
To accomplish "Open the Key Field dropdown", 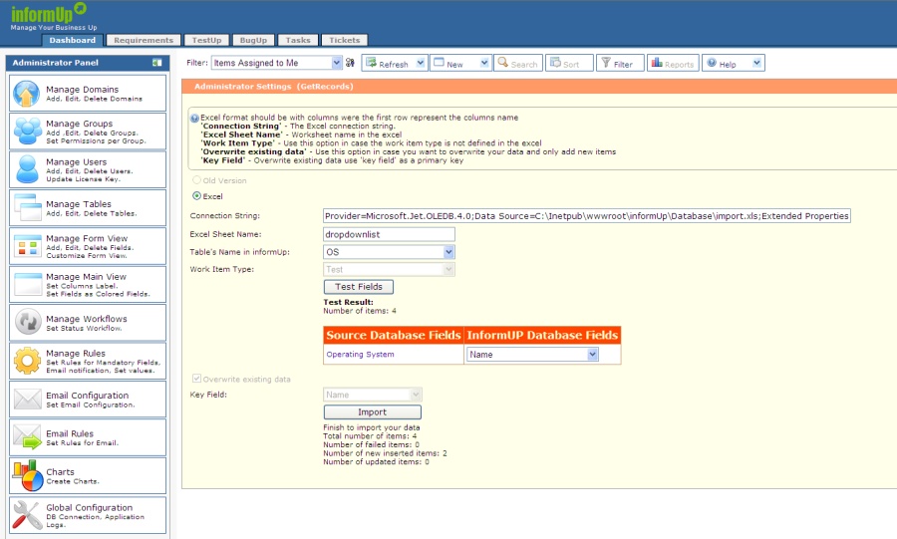I will [x=373, y=395].
